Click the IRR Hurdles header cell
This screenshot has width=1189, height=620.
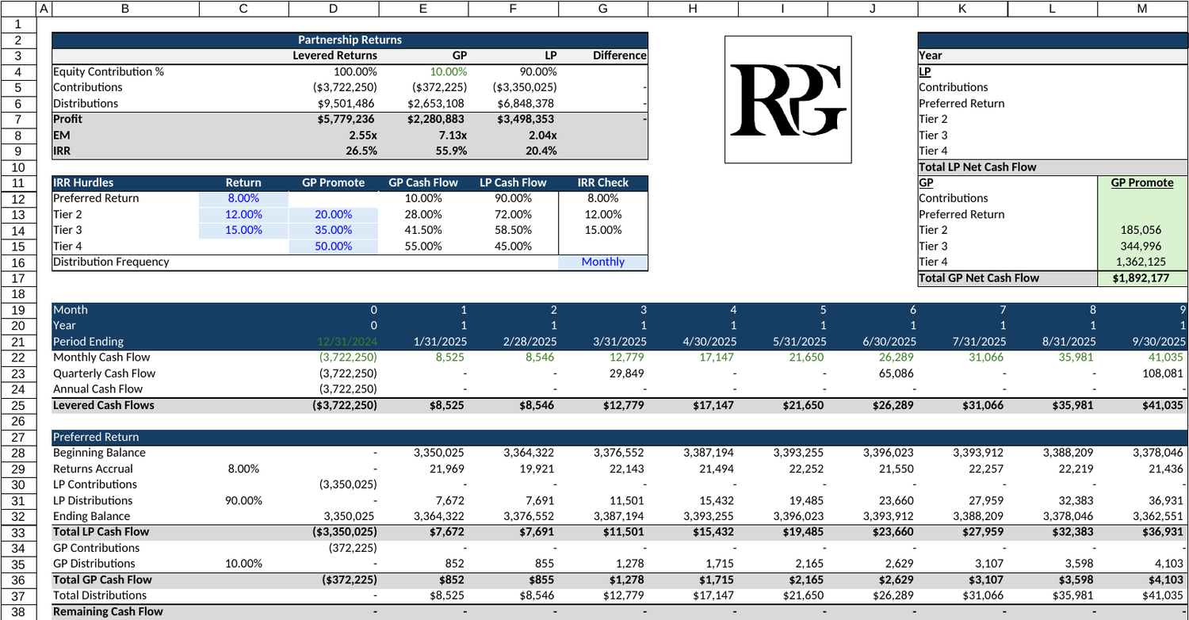[124, 183]
